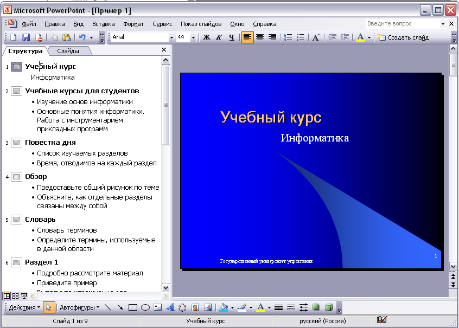Select slide 4 icon Обзор
The image size is (459, 328).
click(x=16, y=177)
